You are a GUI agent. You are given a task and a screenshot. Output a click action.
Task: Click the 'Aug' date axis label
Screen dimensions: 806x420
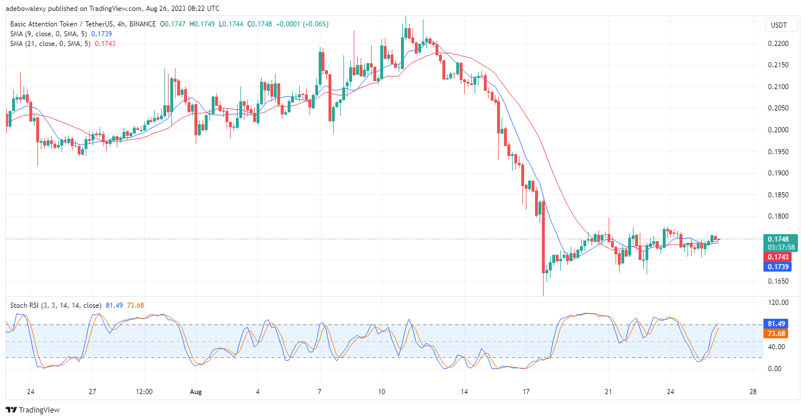(x=196, y=392)
